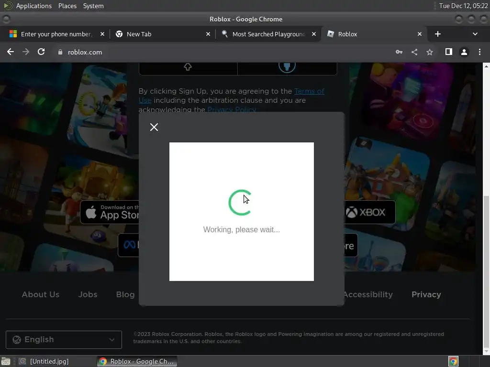The width and height of the screenshot is (490, 367).
Task: Click the Xbox logo icon
Action: point(351,212)
